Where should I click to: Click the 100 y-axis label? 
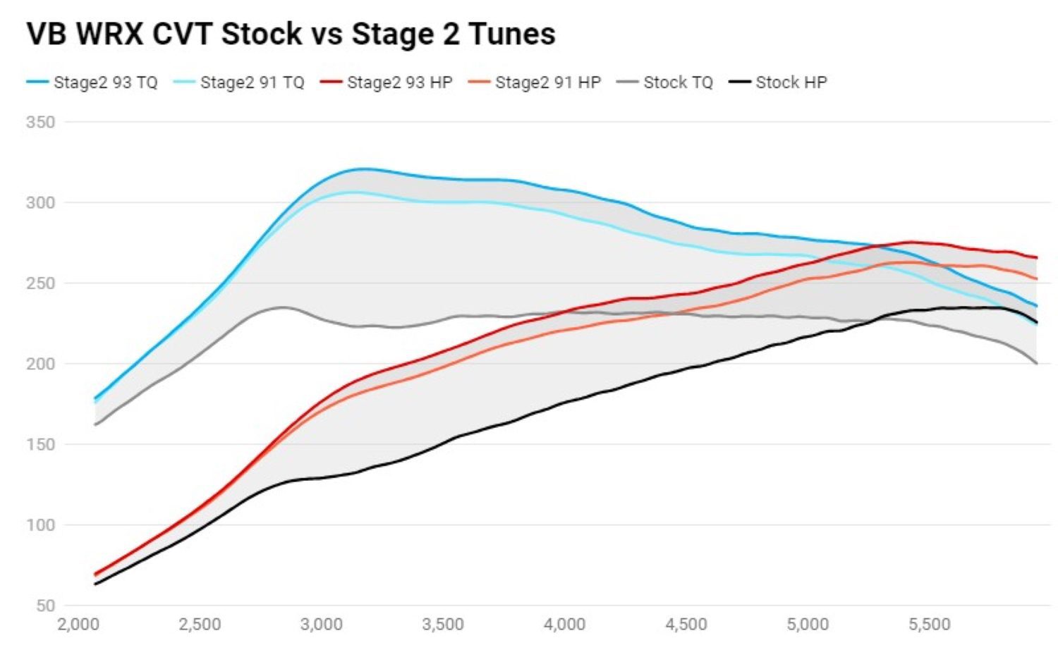[40, 525]
